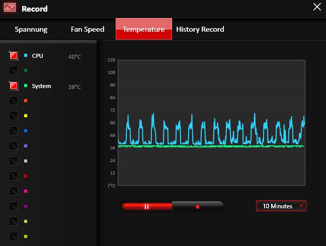Click inside the temperature graph area
Screen dimensions: 326x246
211,123
